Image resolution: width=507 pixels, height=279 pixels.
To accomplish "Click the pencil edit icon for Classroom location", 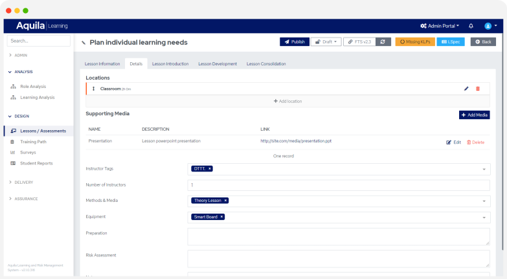I will click(x=466, y=89).
